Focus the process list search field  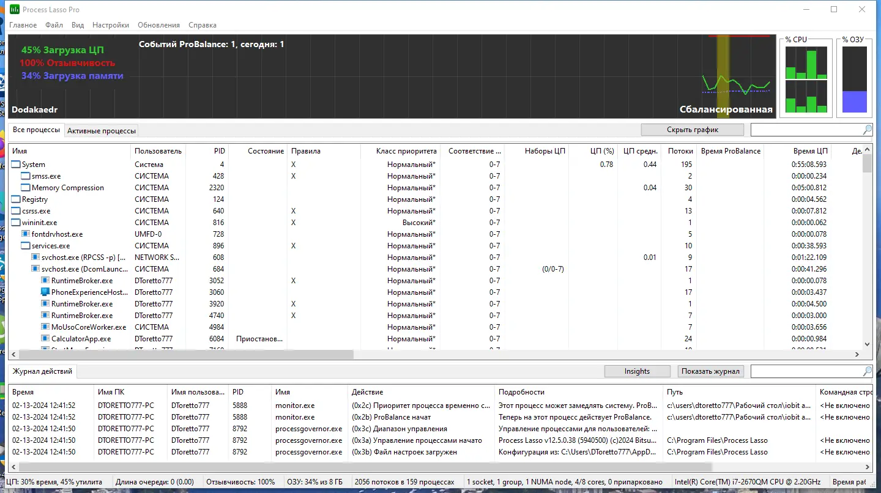[x=806, y=130]
